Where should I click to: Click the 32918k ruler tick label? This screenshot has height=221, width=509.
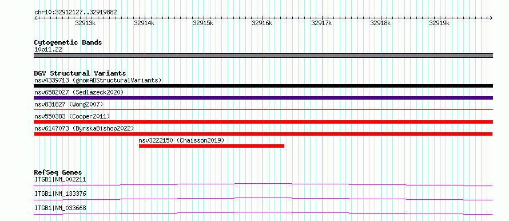click(380, 23)
